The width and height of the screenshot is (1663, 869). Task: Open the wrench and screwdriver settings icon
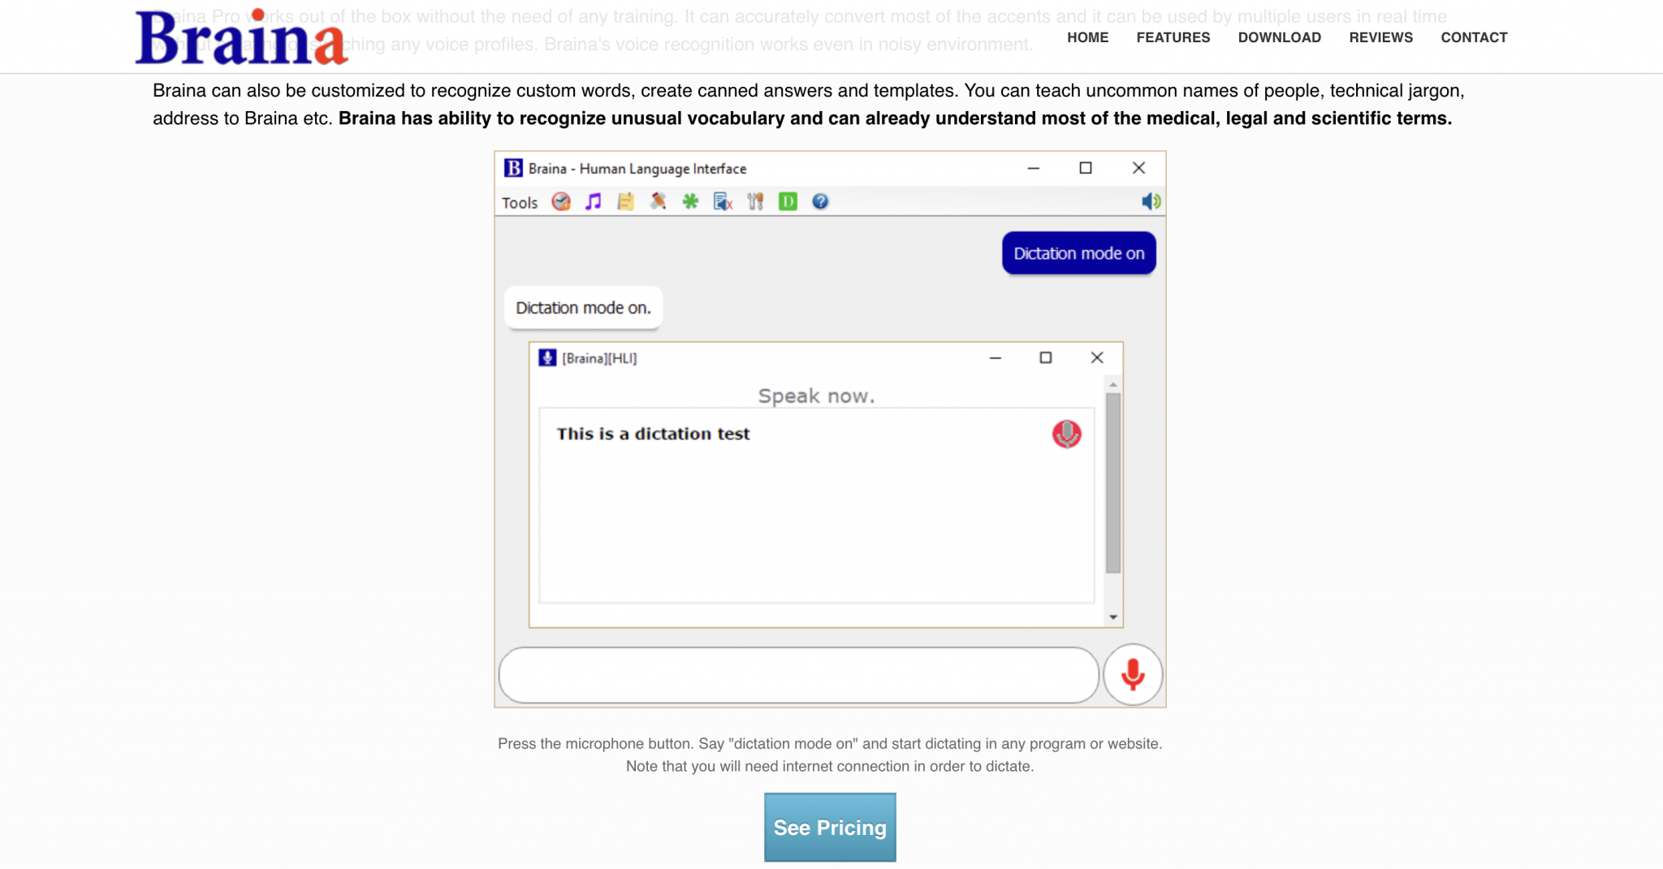[x=755, y=201]
